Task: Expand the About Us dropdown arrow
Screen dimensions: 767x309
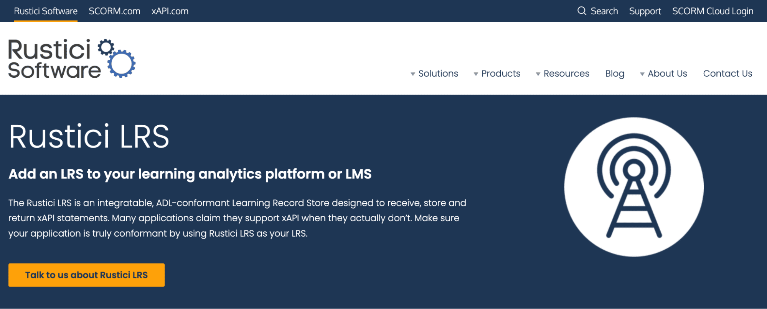Action: coord(642,74)
